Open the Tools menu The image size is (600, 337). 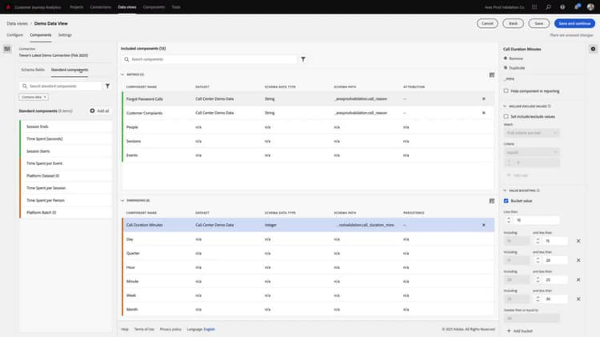[176, 7]
